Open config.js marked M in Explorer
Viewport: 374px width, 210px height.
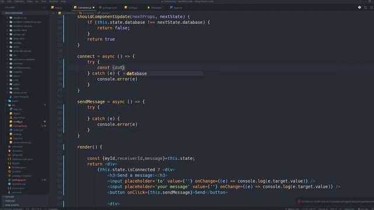[18, 122]
